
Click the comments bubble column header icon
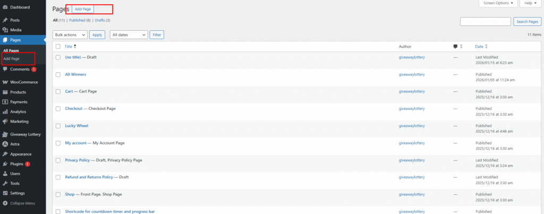(455, 47)
